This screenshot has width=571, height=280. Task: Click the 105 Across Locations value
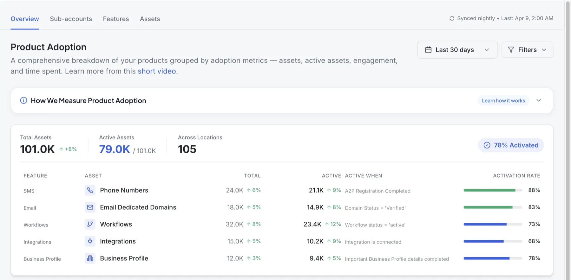click(187, 149)
